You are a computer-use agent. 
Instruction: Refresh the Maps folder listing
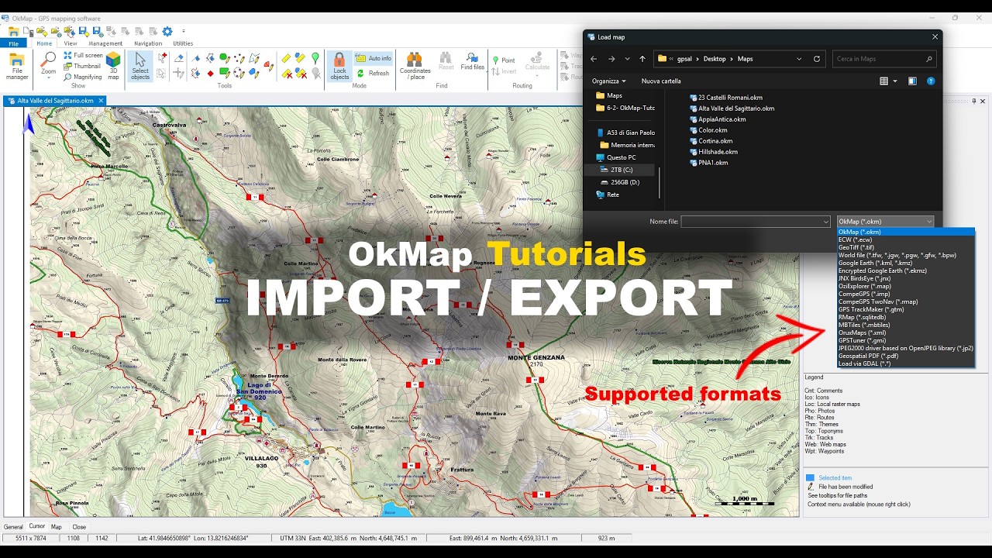pyautogui.click(x=817, y=59)
